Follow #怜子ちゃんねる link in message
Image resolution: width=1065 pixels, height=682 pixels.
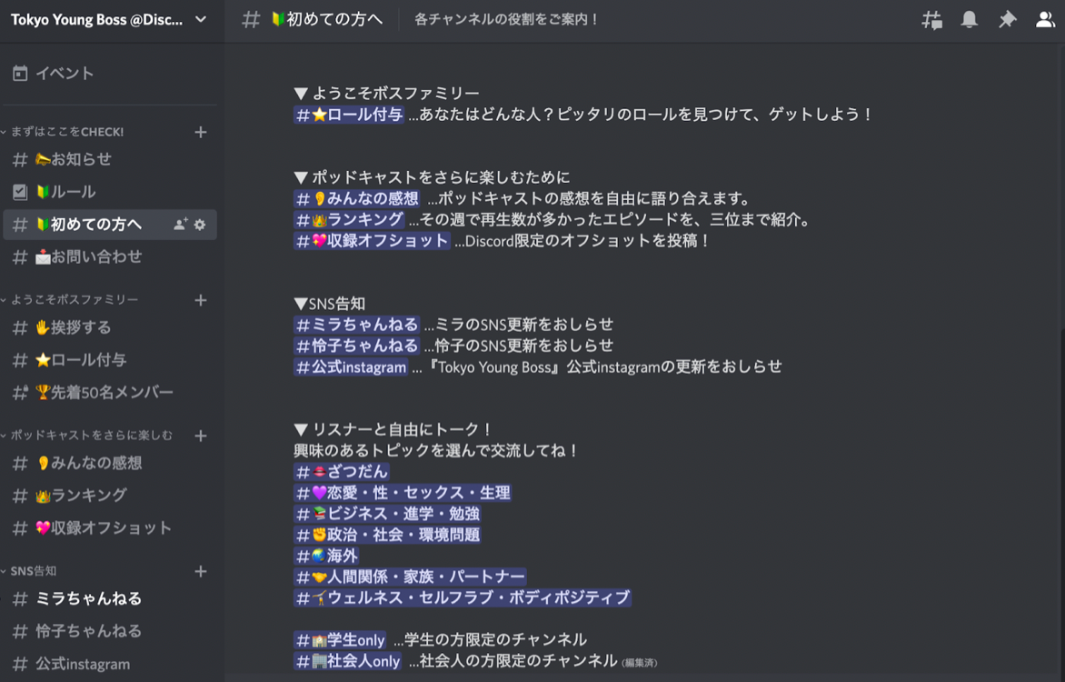coord(356,346)
